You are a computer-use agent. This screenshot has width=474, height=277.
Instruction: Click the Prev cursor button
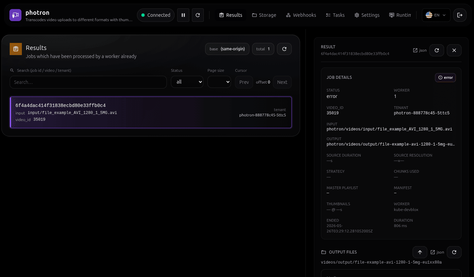click(x=244, y=82)
